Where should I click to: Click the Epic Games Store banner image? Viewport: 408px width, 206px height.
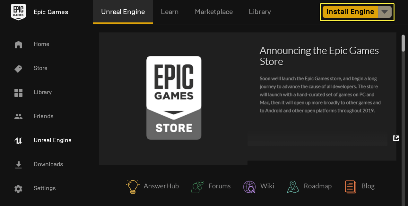point(174,98)
